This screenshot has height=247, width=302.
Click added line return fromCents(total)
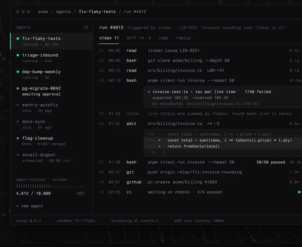coord(223,146)
